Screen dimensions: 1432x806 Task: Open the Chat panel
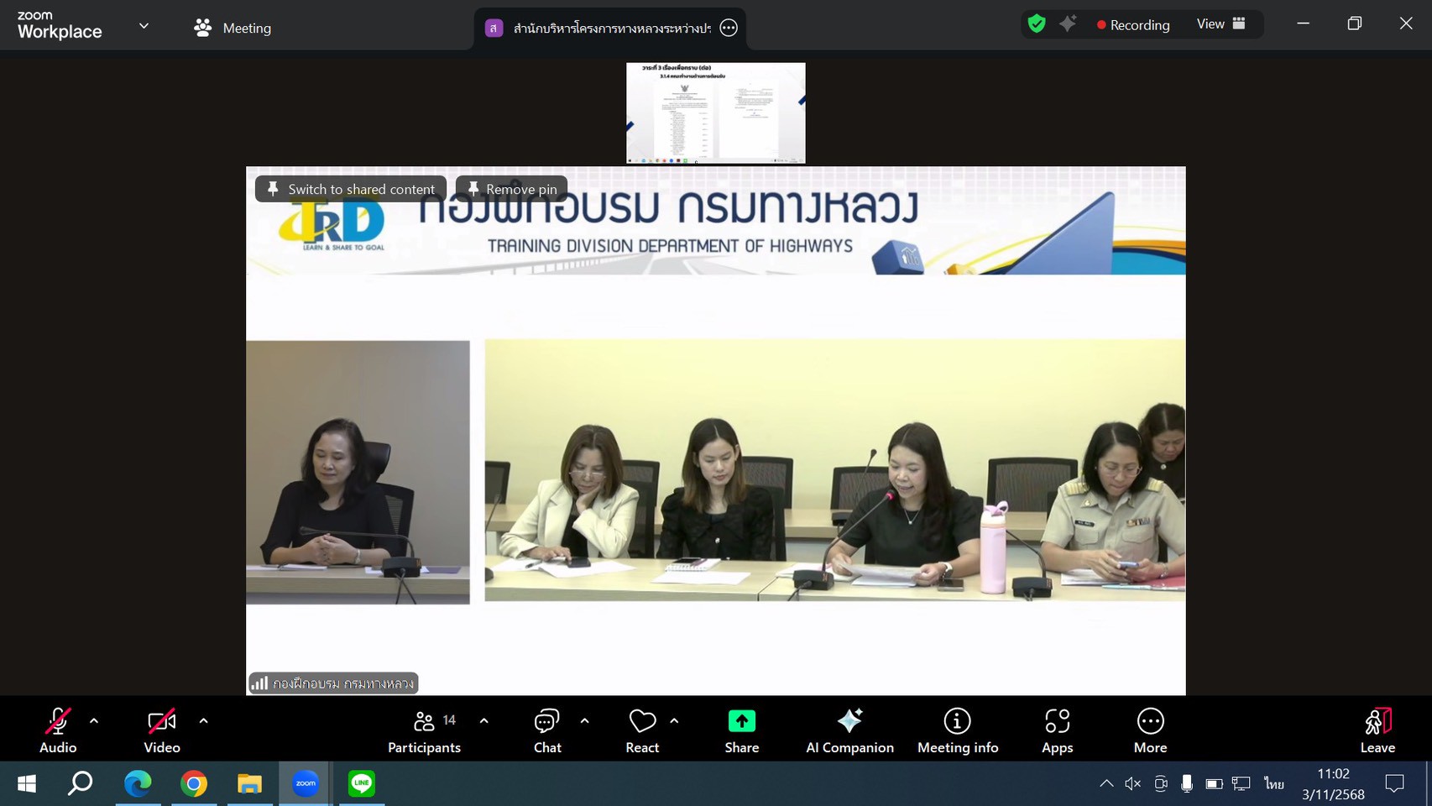pyautogui.click(x=547, y=730)
